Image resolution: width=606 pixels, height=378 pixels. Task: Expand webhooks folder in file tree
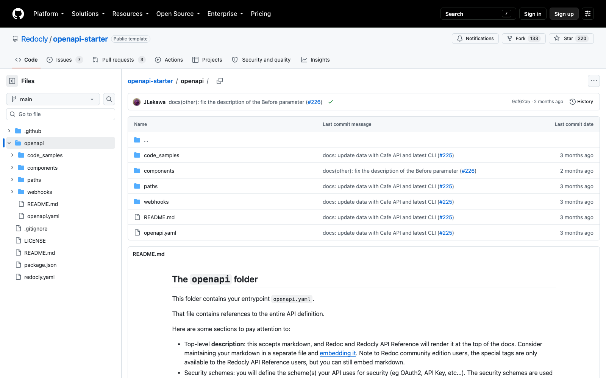[12, 192]
